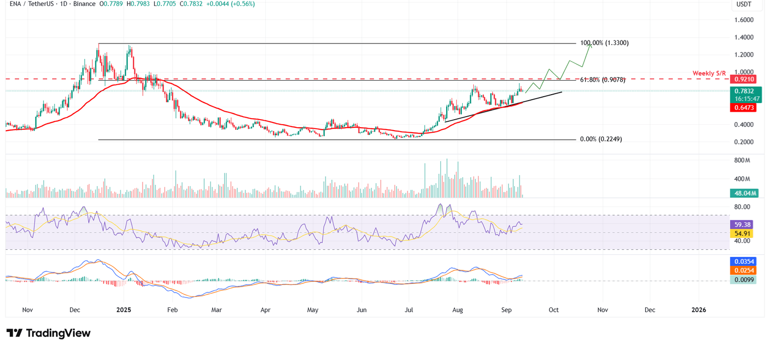
Task: Click the teal 48.04M volume value badge
Action: pyautogui.click(x=745, y=193)
